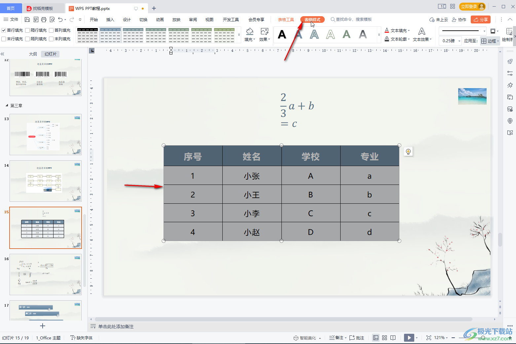Screen dimensions: 516x344
Task: Open the 文件 (File) menu
Action: pos(11,19)
